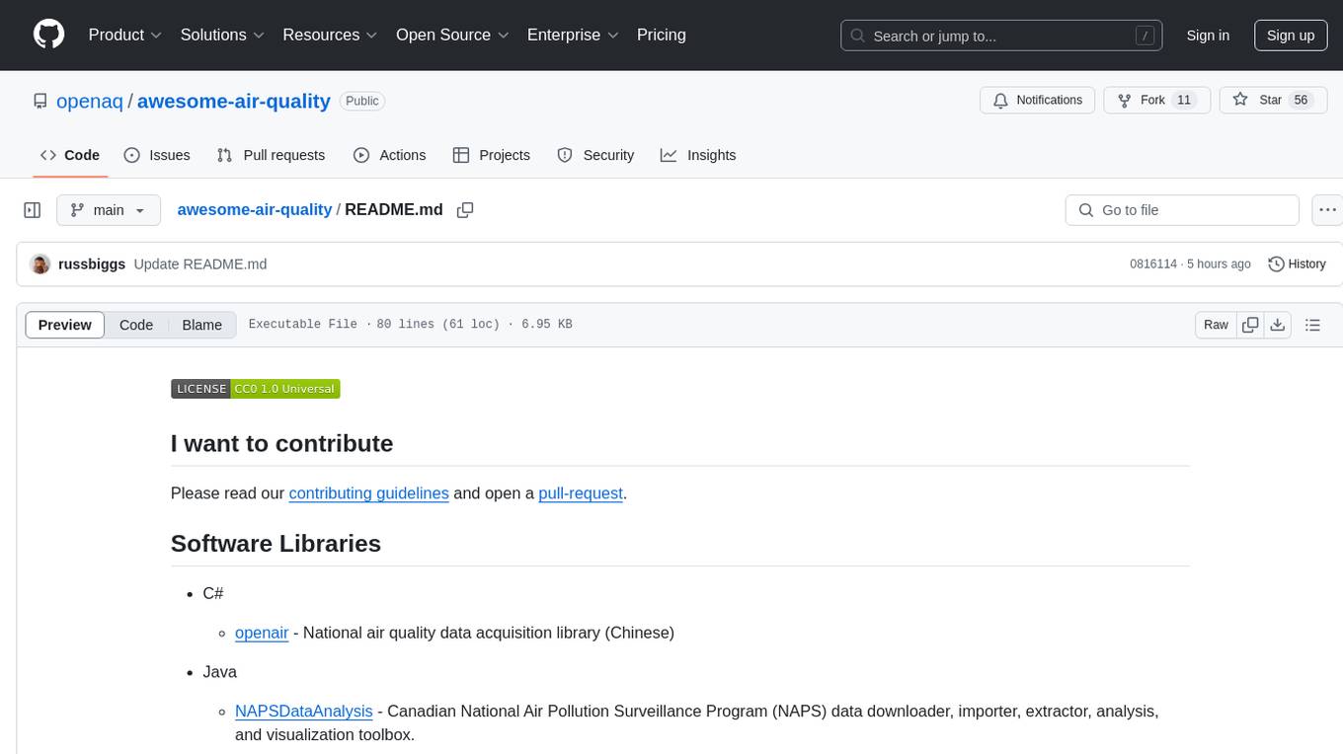The height and width of the screenshot is (754, 1343).
Task: Expand the file tree side panel
Action: click(x=33, y=210)
